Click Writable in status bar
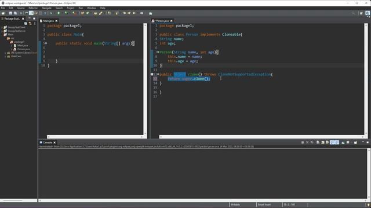 pyautogui.click(x=235, y=205)
